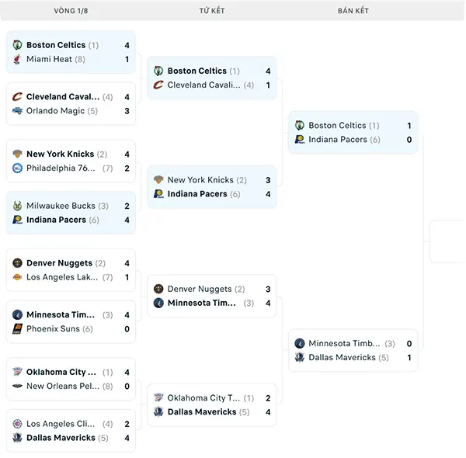466x458 pixels.
Task: Open the Timberwolves vs Mavericks semifinal card
Action: point(353,350)
